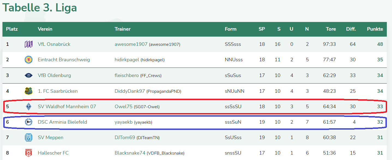392x160 pixels.
Task: Click the Eintracht Braunschweig crest icon
Action: click(28, 60)
